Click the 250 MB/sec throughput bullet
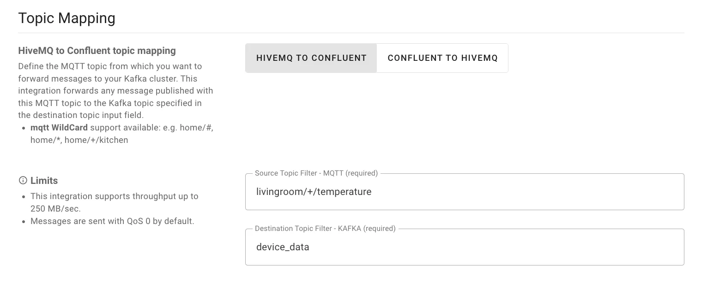The width and height of the screenshot is (701, 283). [x=115, y=202]
